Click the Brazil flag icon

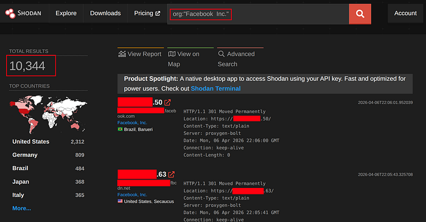click(x=120, y=129)
